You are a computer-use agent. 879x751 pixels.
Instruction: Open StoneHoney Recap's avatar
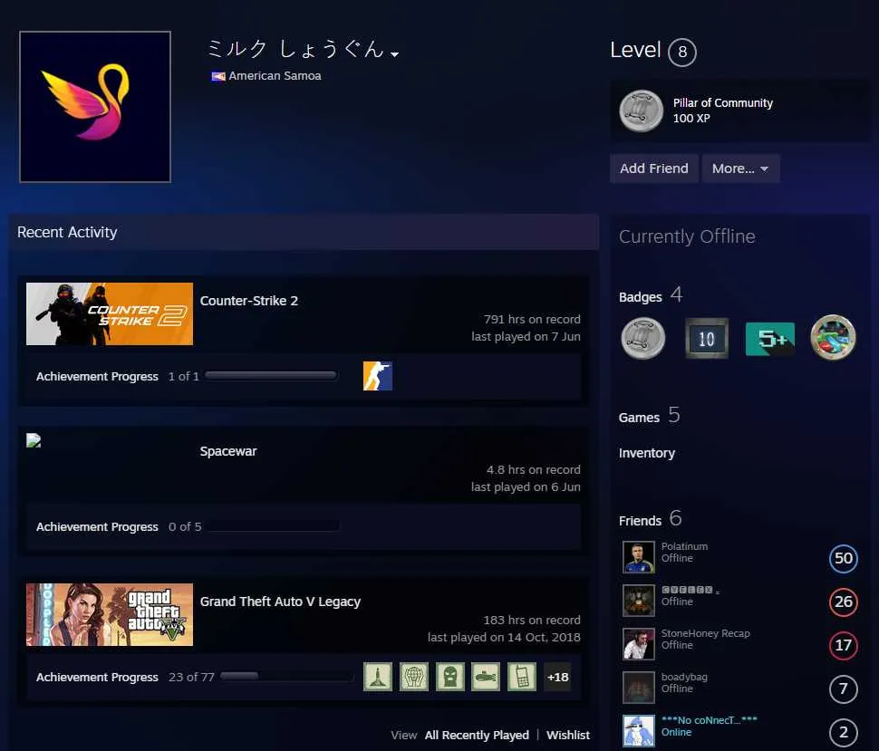[x=639, y=644]
